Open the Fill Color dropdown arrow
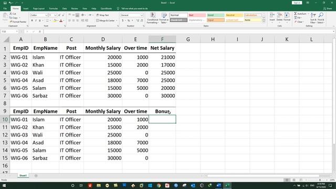The height and width of the screenshot is (189, 336). (x=58, y=20)
